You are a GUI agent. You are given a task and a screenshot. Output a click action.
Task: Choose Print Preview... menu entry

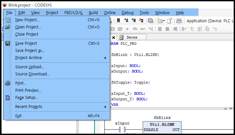pos(57,90)
